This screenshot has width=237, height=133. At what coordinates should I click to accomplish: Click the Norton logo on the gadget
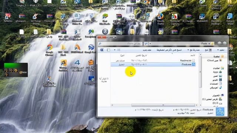(23, 72)
